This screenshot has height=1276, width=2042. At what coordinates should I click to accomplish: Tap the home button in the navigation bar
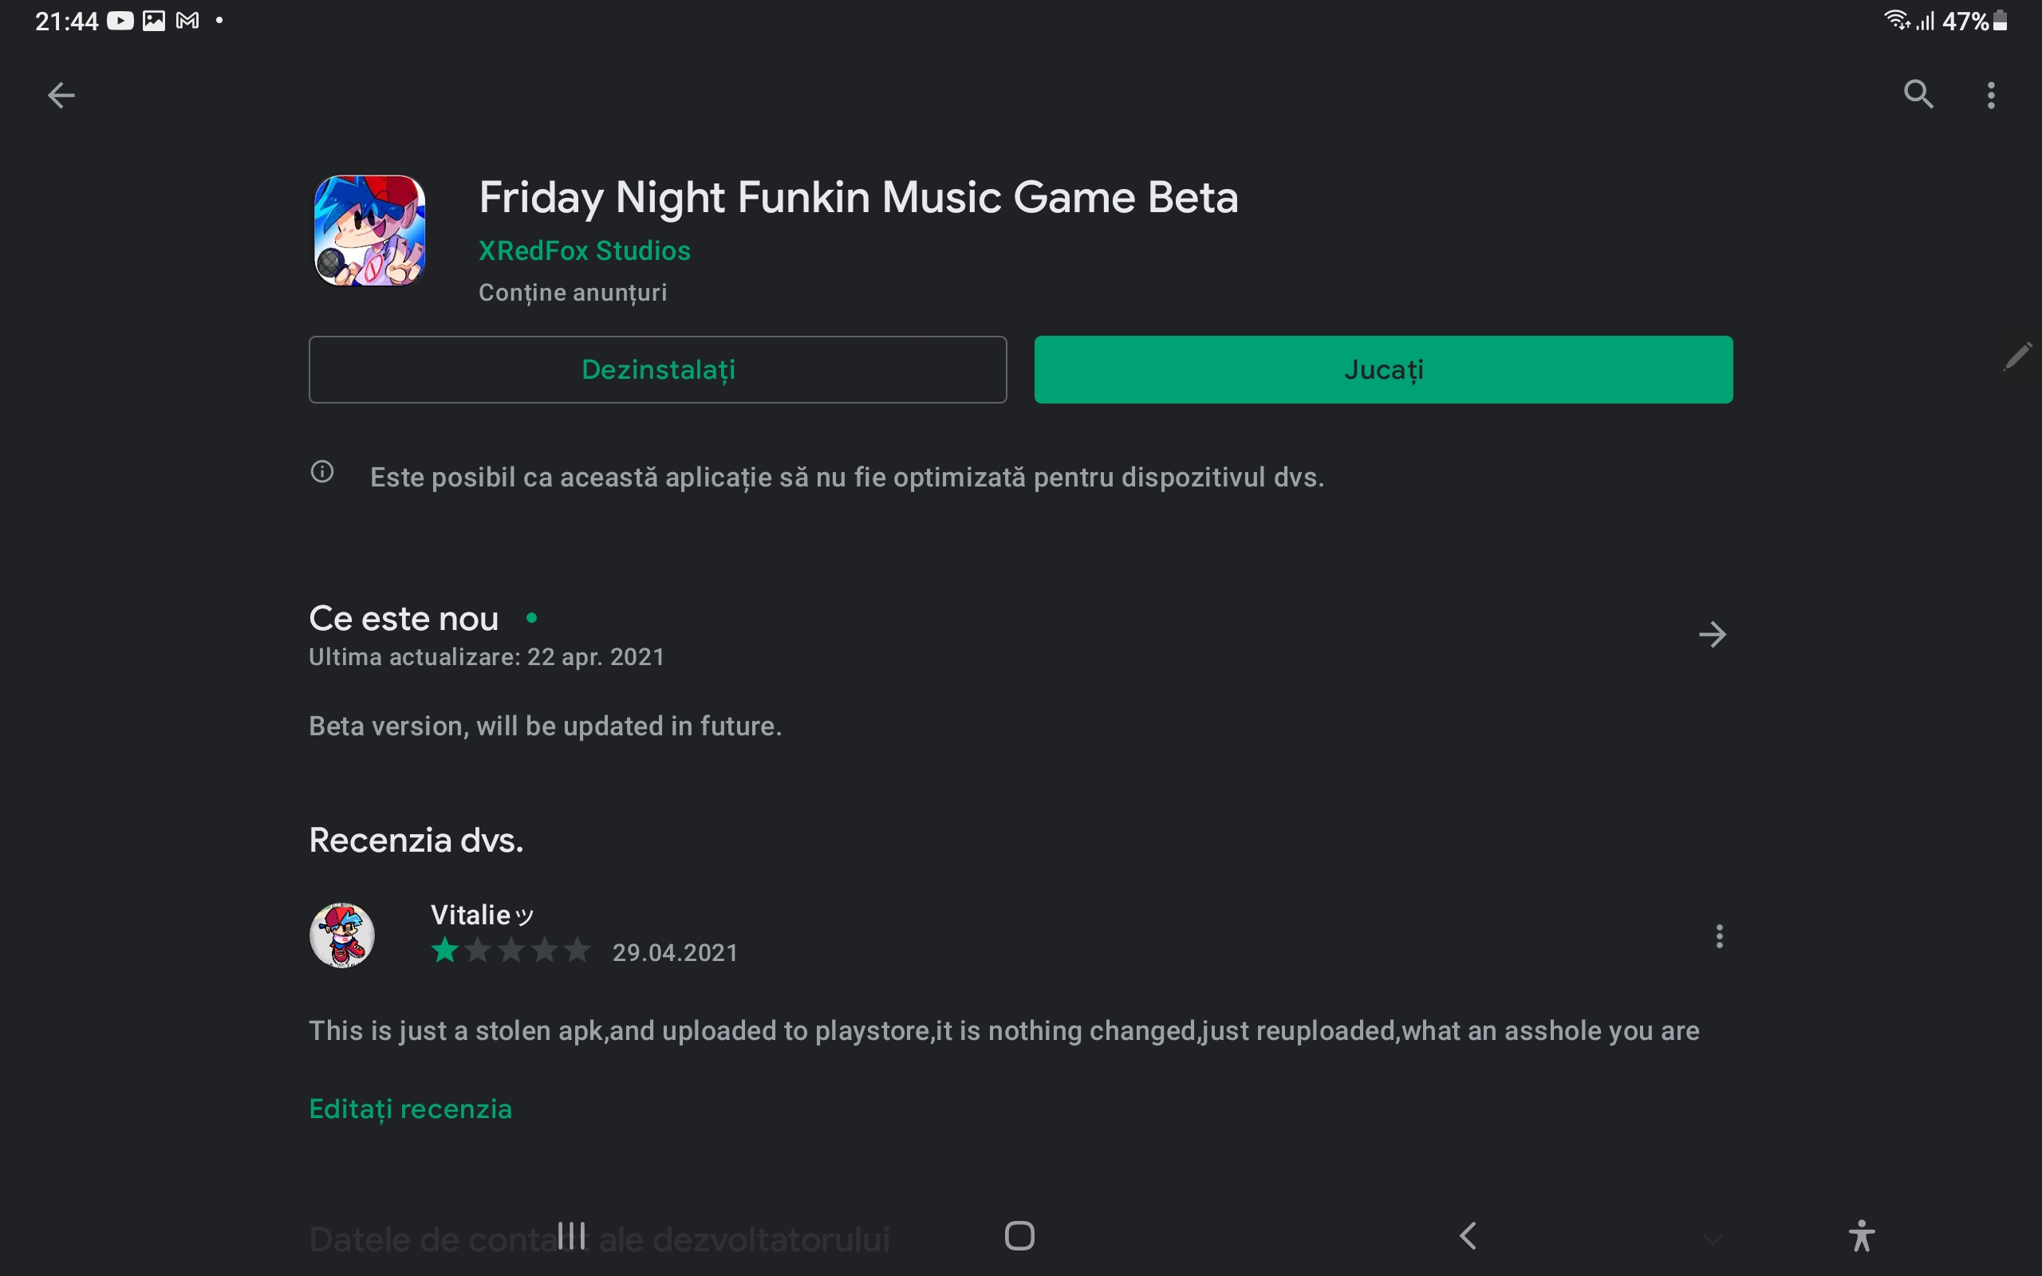1019,1235
